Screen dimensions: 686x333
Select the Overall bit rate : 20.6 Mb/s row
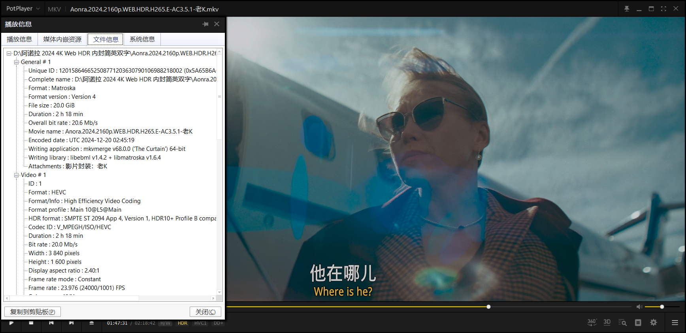pos(63,123)
